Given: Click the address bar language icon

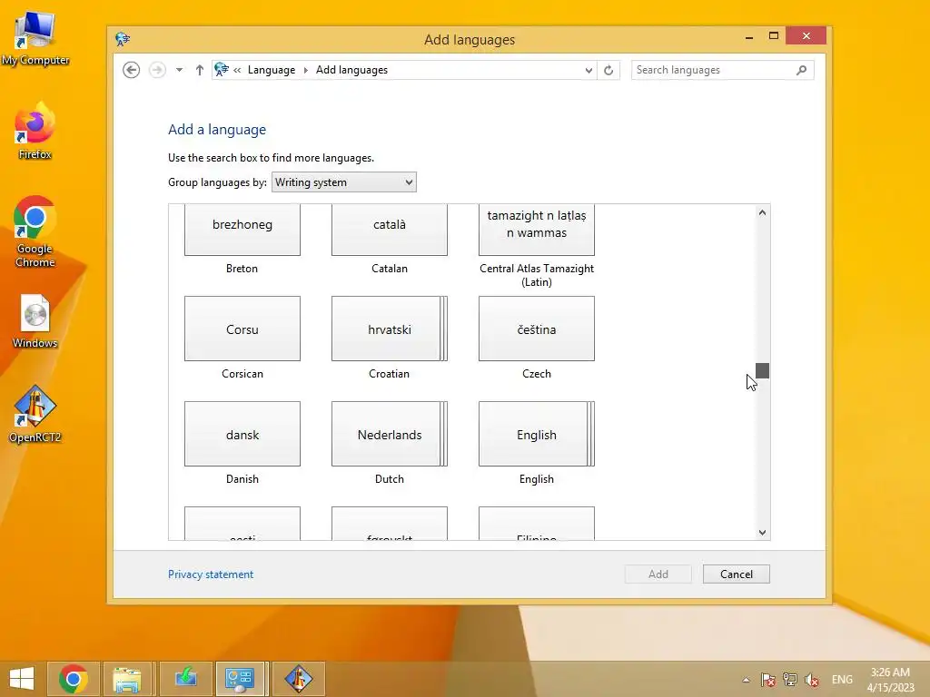Looking at the screenshot, I should pyautogui.click(x=222, y=70).
